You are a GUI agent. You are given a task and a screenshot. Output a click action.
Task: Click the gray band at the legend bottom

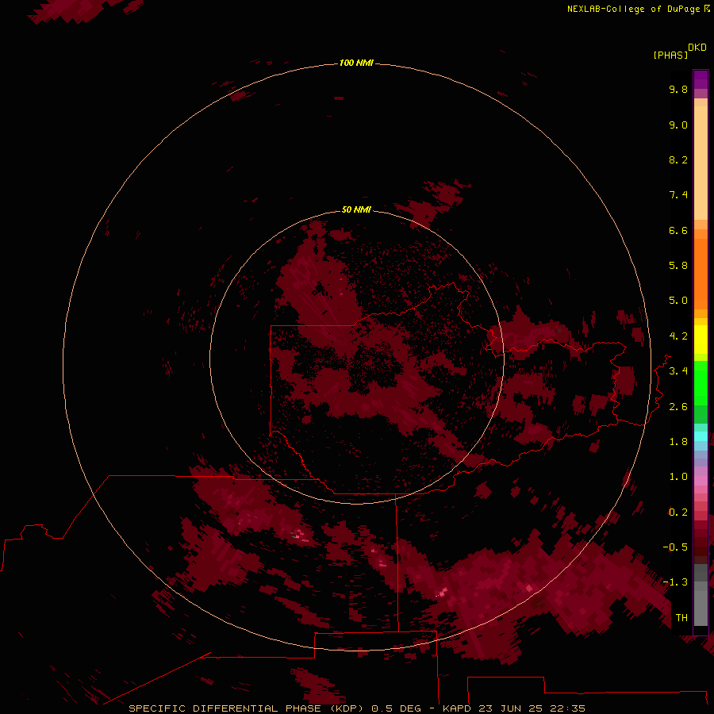701,597
